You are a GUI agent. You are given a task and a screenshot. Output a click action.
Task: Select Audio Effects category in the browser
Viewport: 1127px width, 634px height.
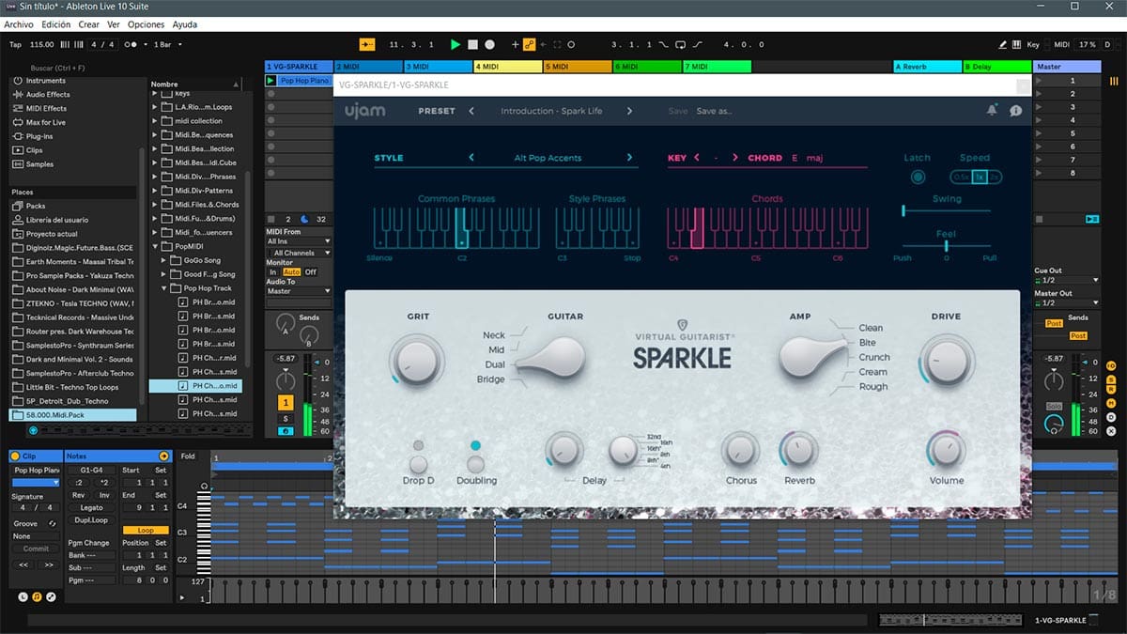point(47,94)
